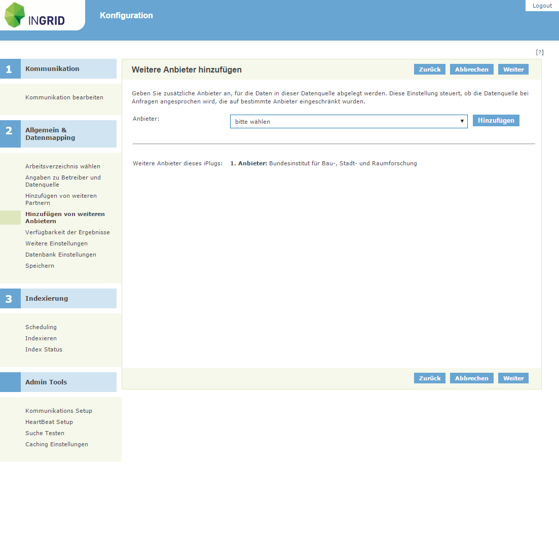The width and height of the screenshot is (559, 534).
Task: Go to Datenbank Einstellungen
Action: coord(61,255)
